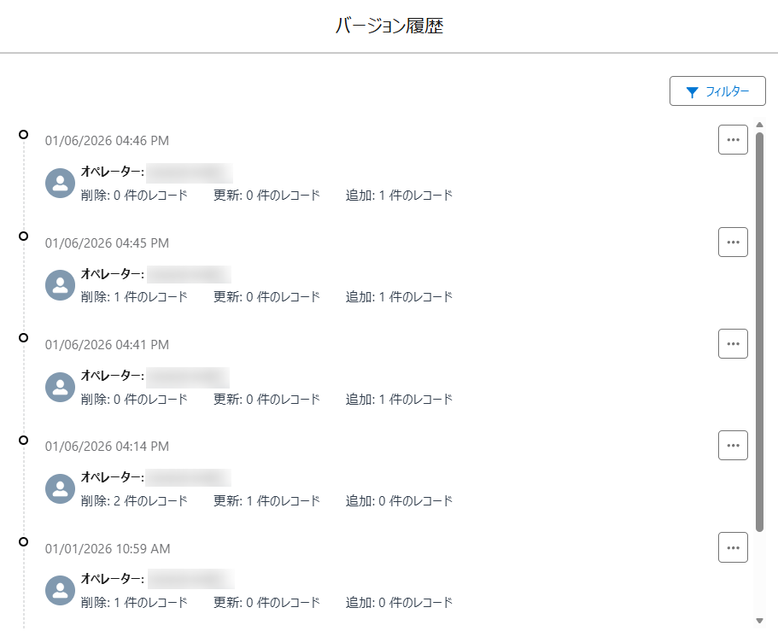Image resolution: width=778 pixels, height=631 pixels.
Task: Select the timeline node for the 04:41 PM version
Action: 23,336
